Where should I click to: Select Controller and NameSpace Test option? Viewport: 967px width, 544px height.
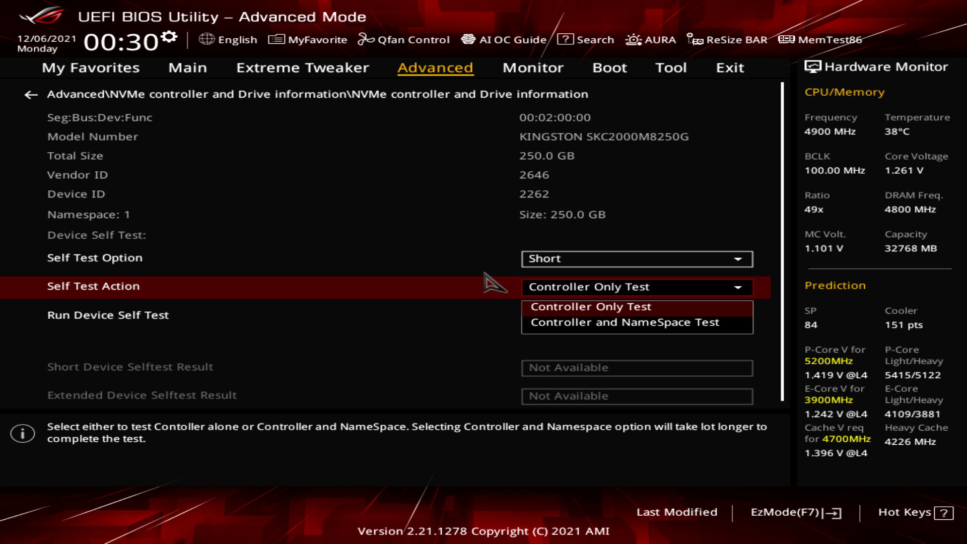pos(625,323)
